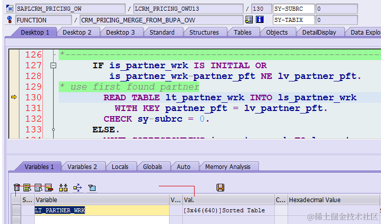
Task: Click the floppy disk save icon
Action: pos(221,187)
